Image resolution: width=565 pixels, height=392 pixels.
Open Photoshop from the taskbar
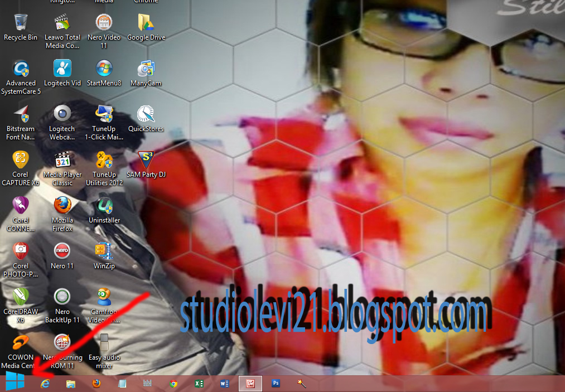[276, 384]
